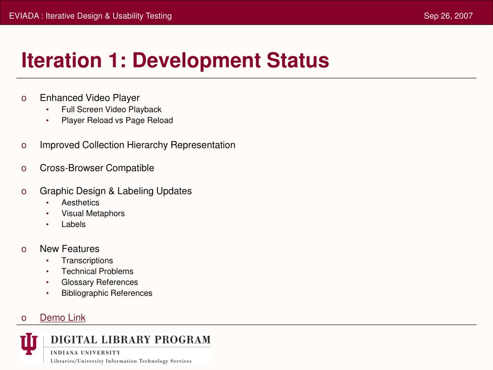Select 'Full Screen Video Playback' sub-bullet
This screenshot has width=493, height=370.
(x=111, y=109)
